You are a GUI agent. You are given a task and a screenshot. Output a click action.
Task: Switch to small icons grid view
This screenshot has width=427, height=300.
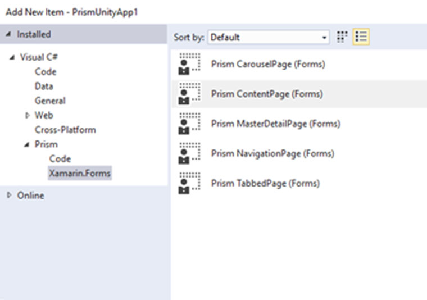tap(342, 37)
